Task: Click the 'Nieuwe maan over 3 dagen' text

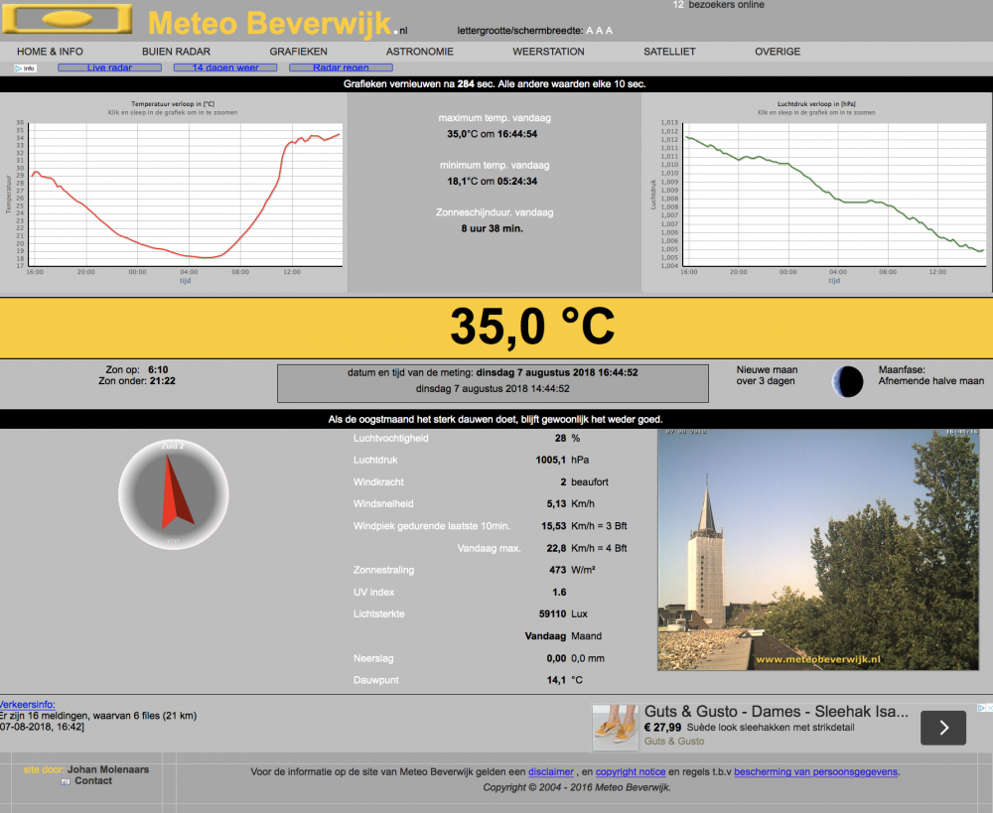Action: pyautogui.click(x=767, y=375)
